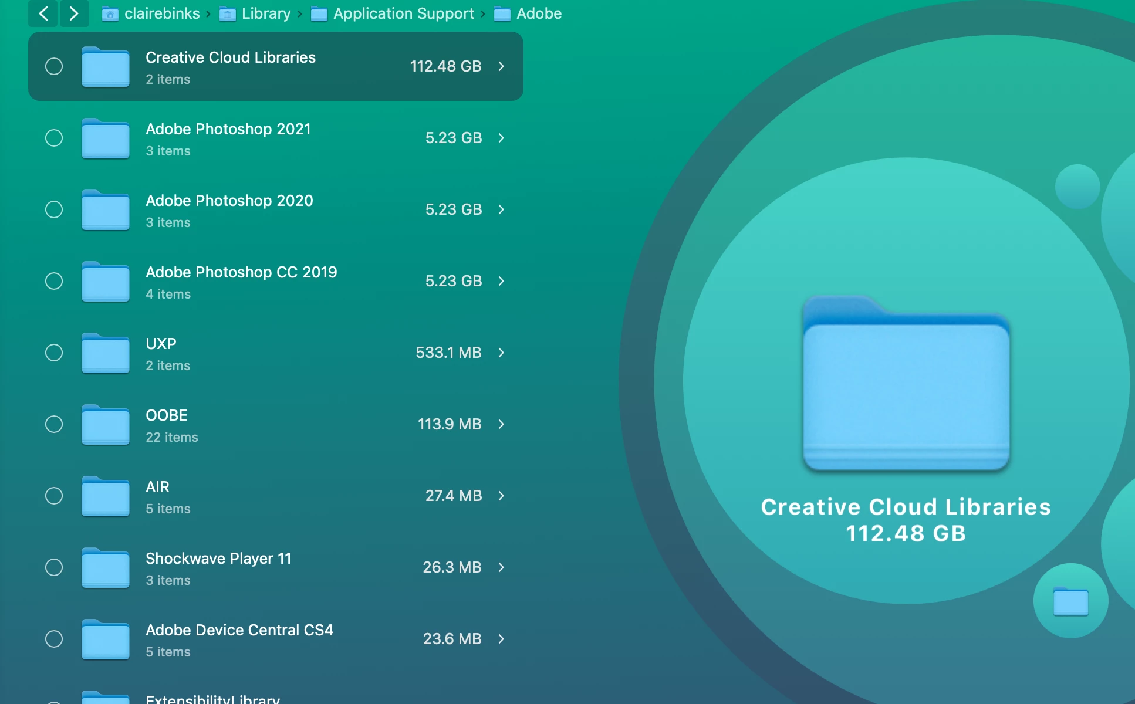Click the Adobe Photoshop 2021 folder icon
The image size is (1135, 704).
[x=106, y=138]
